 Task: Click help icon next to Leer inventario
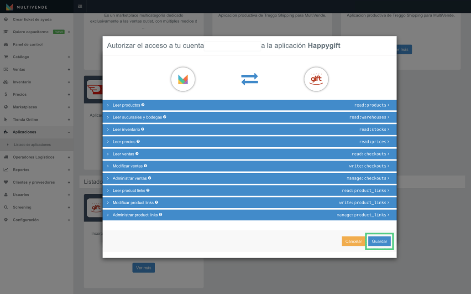(x=143, y=129)
